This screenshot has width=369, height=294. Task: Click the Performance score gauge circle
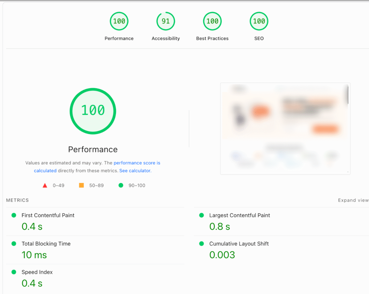tap(119, 21)
